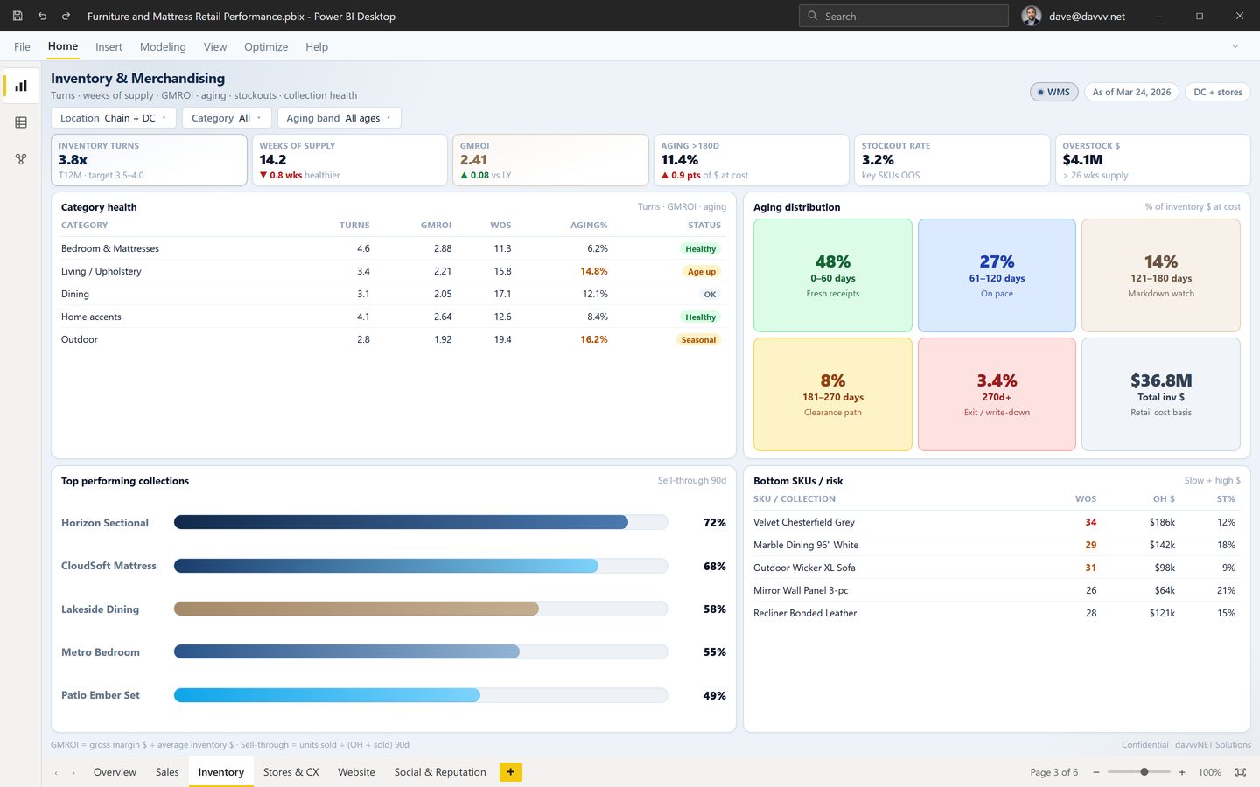Toggle the WMS source pill
This screenshot has width=1260, height=787.
click(x=1053, y=92)
